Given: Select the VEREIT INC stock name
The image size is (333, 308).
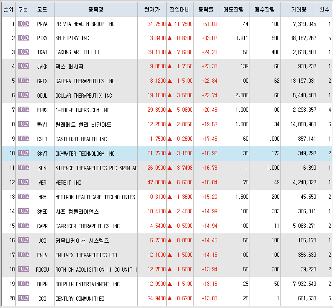Looking at the screenshot, I should click(x=68, y=183).
